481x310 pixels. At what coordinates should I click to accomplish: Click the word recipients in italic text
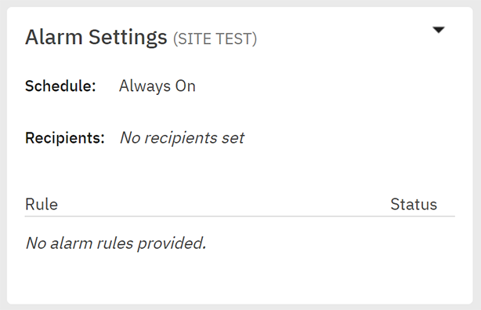pos(181,139)
